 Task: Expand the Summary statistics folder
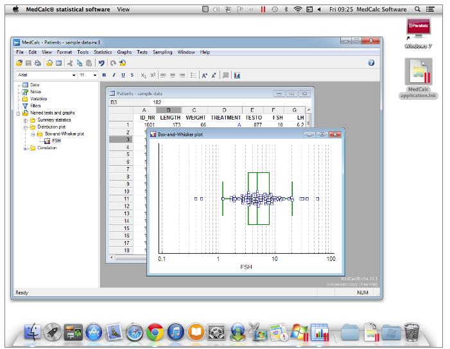(x=25, y=120)
